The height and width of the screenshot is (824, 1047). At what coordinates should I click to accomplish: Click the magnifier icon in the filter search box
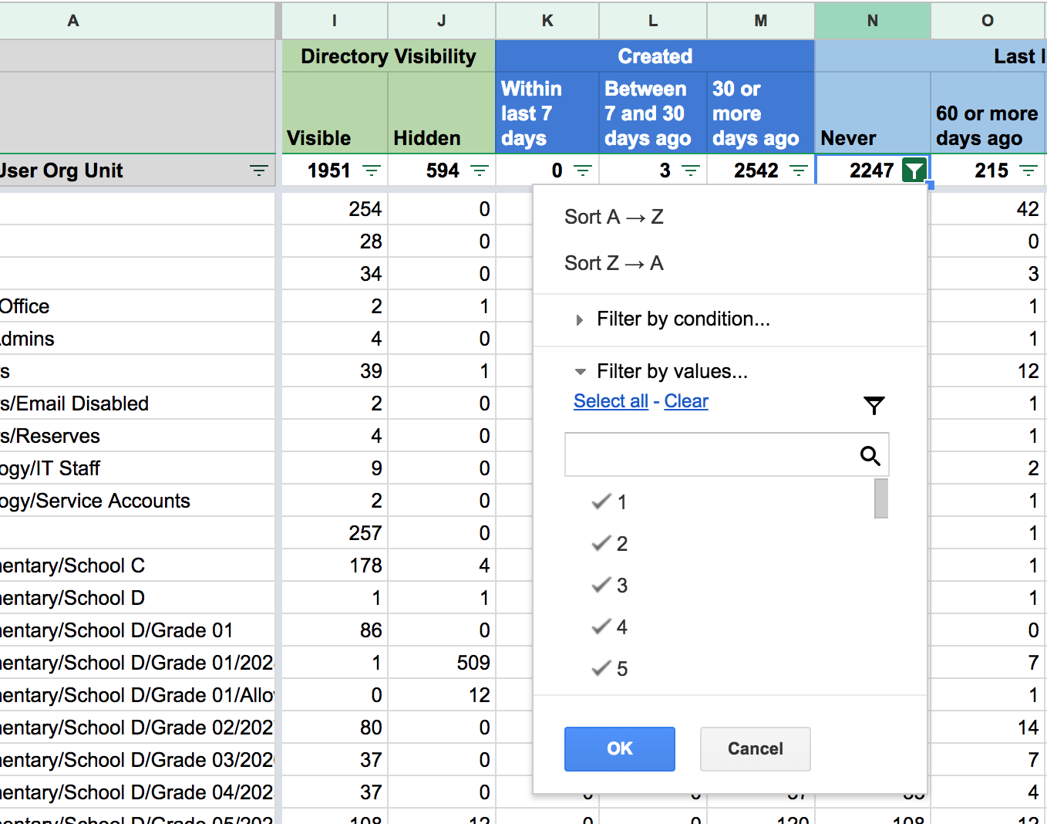click(x=870, y=456)
